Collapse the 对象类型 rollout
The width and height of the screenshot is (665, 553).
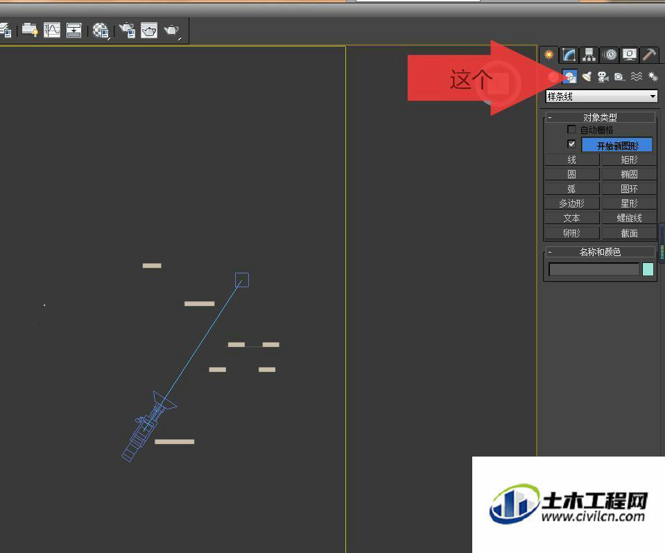click(x=600, y=117)
